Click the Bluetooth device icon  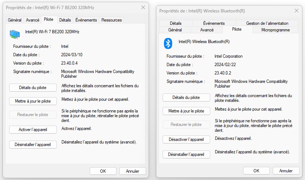tap(168, 43)
